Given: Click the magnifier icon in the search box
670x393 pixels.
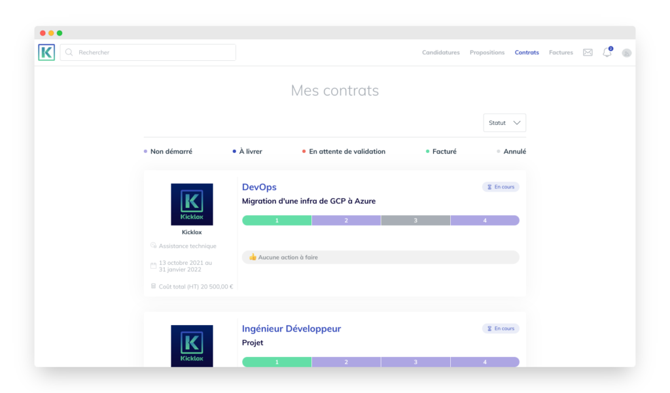Looking at the screenshot, I should pos(69,52).
